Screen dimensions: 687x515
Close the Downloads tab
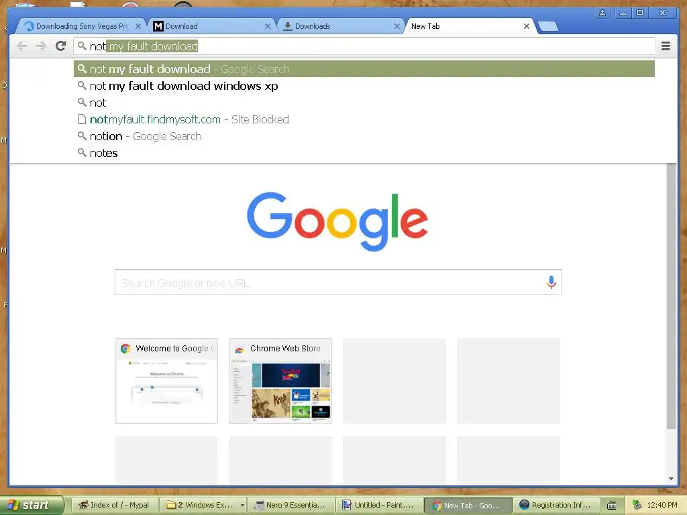click(x=397, y=26)
